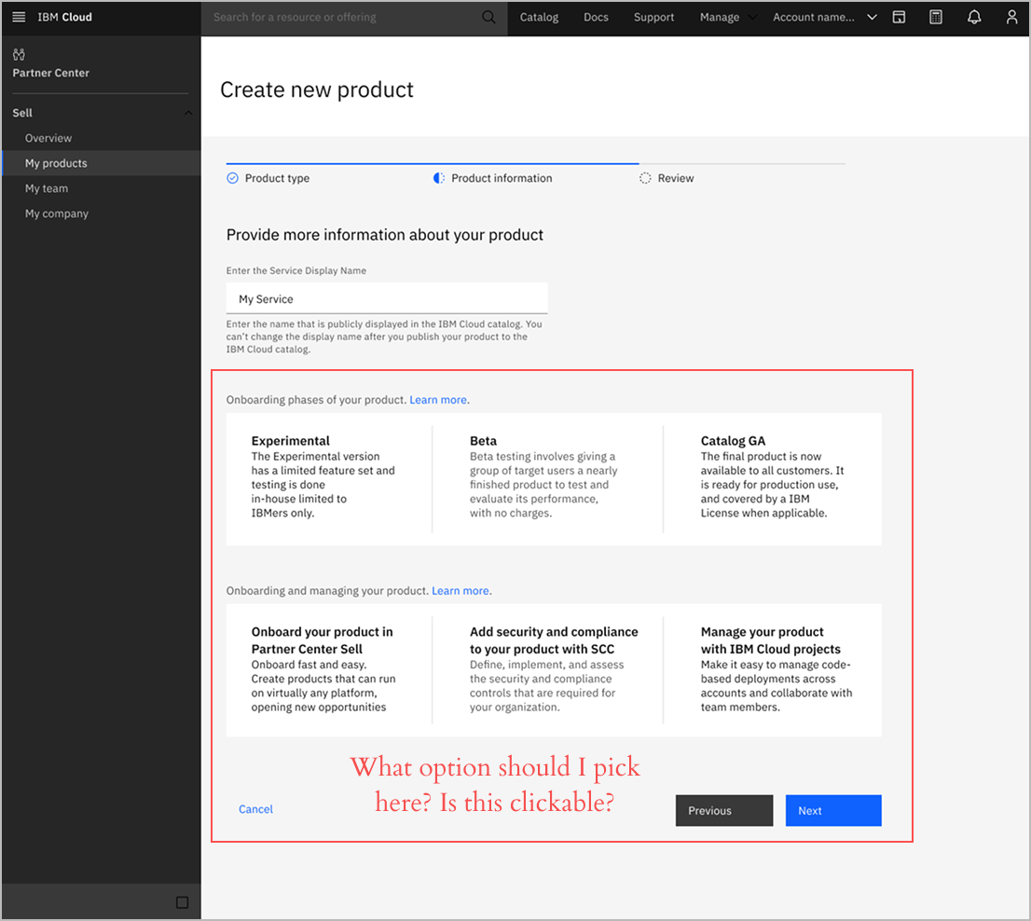Expand the Manage dropdown menu

[728, 18]
